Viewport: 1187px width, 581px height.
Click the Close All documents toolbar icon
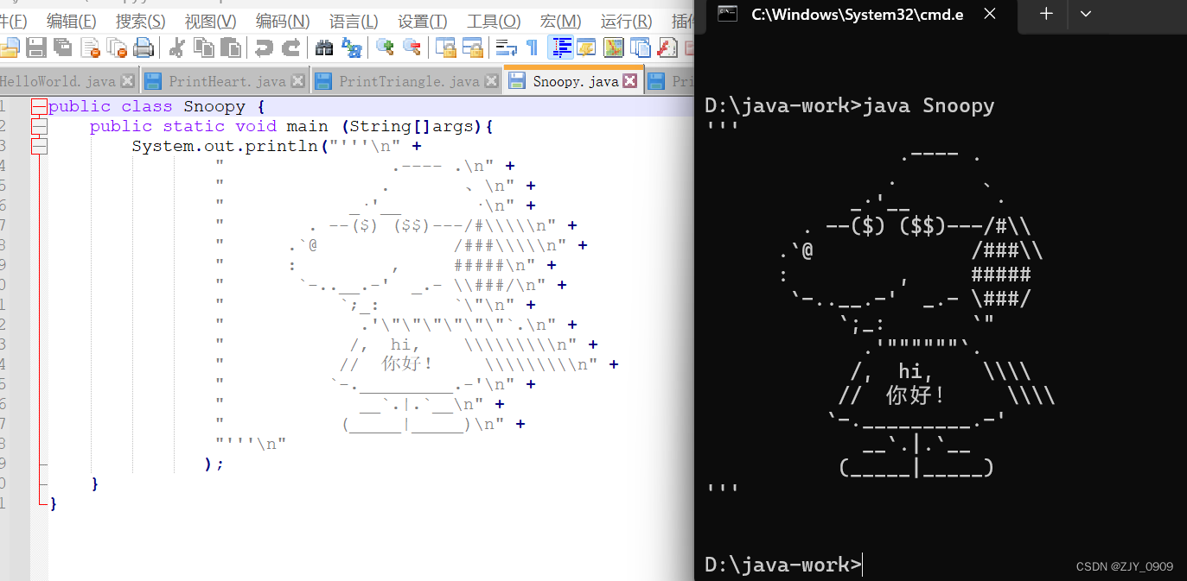tap(117, 47)
